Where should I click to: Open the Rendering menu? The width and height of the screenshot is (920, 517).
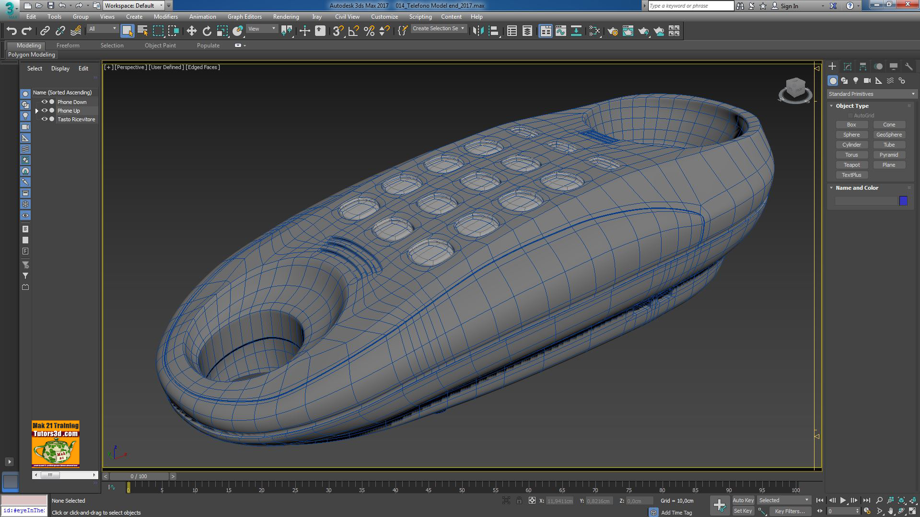coord(286,16)
